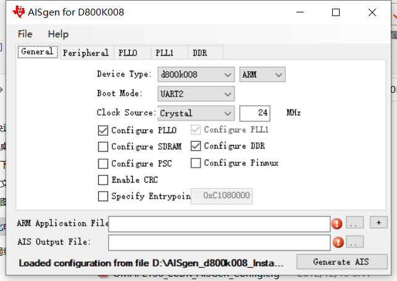The image size is (397, 281).
Task: Click the MHz unit label
Action: (x=293, y=113)
